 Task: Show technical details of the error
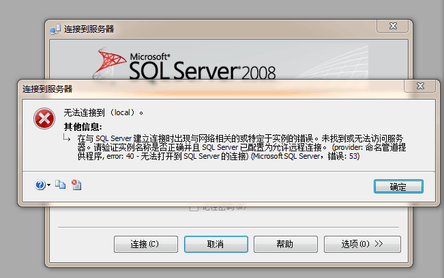coord(76,185)
